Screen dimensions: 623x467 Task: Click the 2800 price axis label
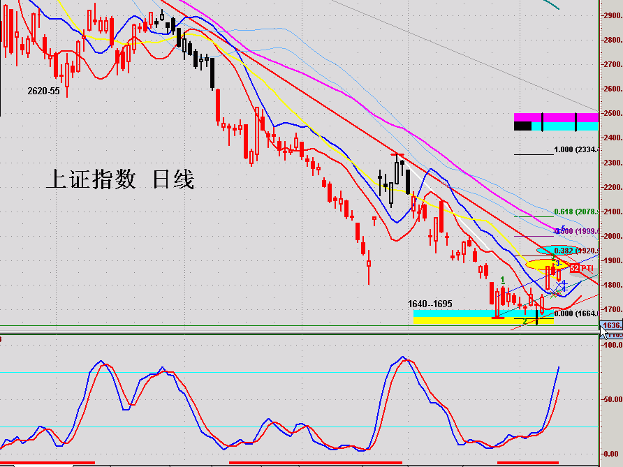(x=613, y=40)
